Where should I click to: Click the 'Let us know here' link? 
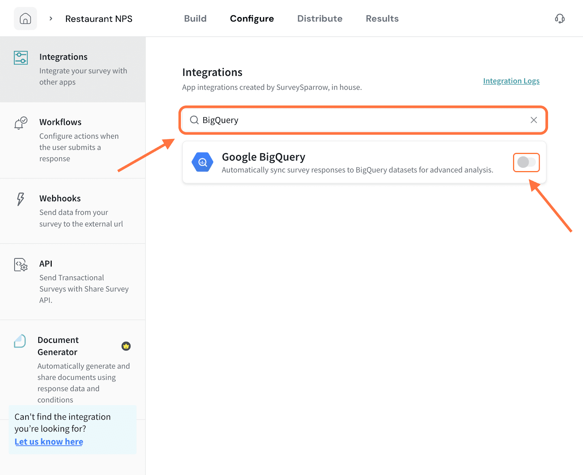tap(49, 442)
